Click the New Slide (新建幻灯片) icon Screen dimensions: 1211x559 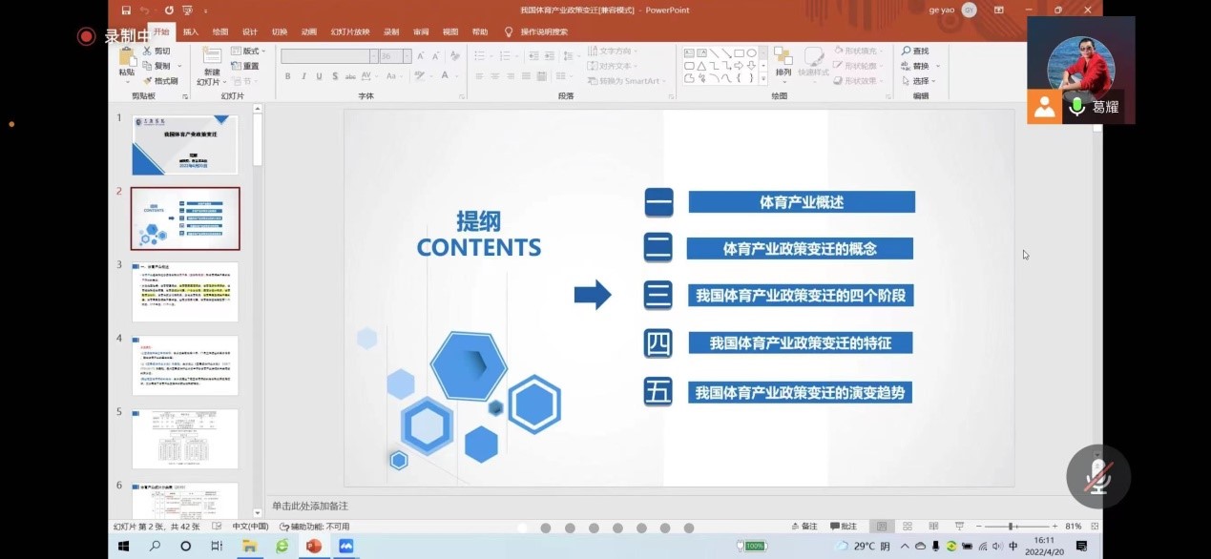211,56
